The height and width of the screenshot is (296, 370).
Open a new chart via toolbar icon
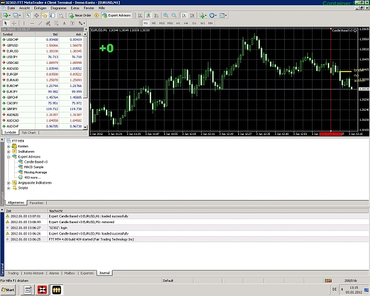coord(6,15)
